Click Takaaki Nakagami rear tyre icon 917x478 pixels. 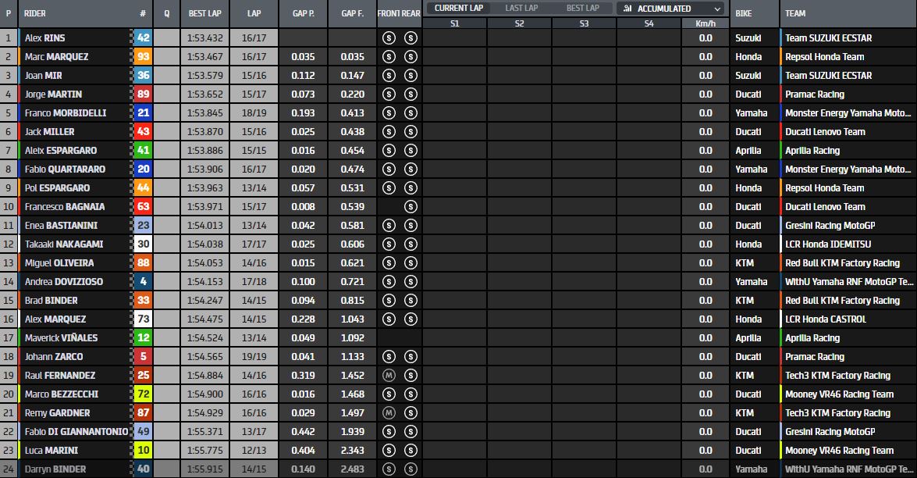pos(411,244)
